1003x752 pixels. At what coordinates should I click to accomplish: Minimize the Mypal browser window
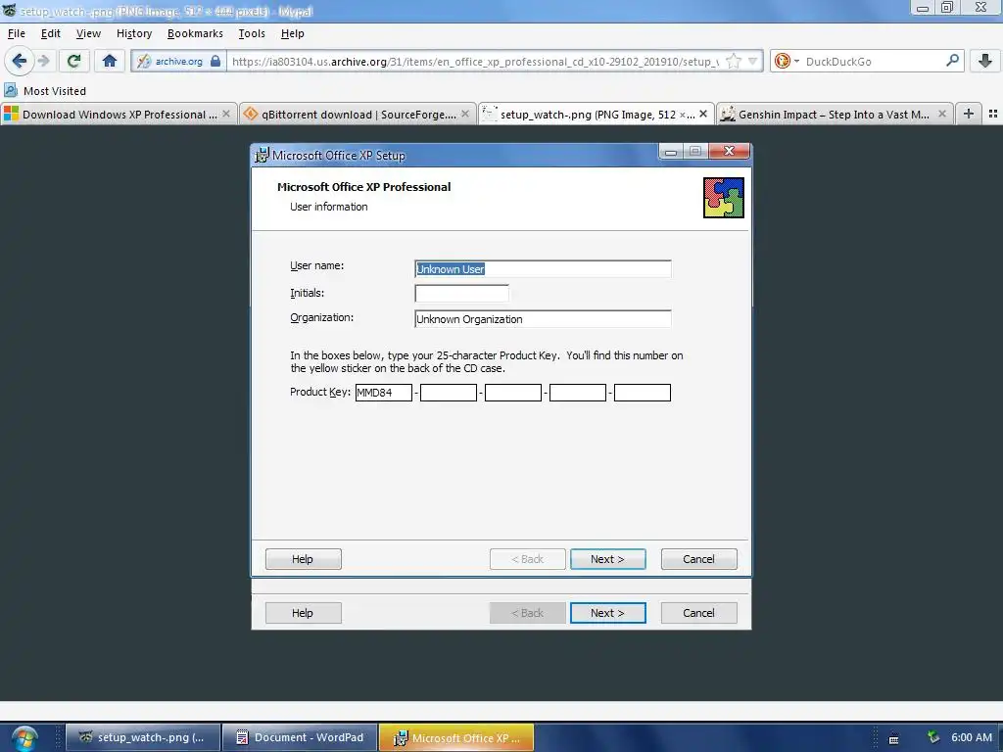[x=923, y=8]
